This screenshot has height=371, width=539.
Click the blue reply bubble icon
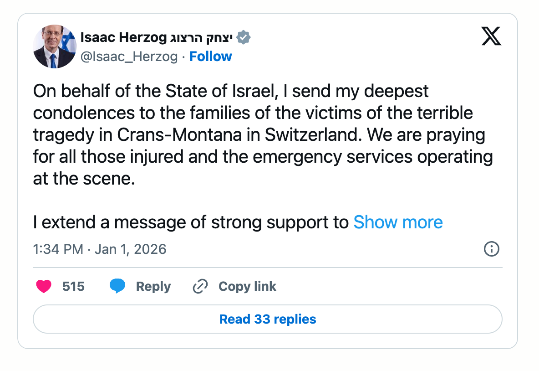coord(117,286)
